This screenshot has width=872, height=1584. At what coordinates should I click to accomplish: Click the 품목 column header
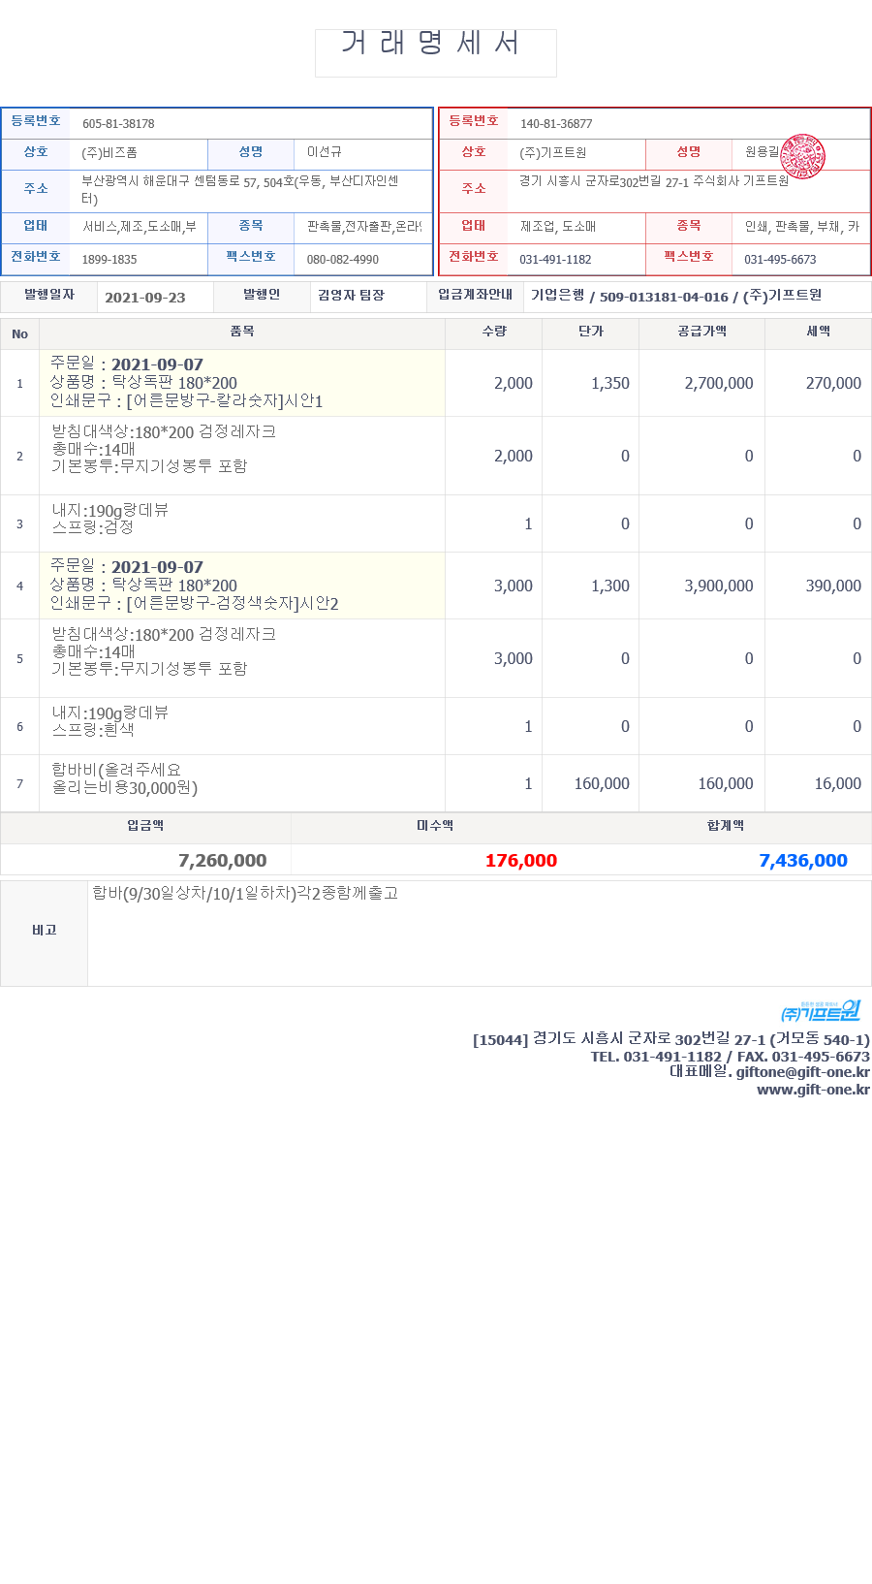pos(242,332)
